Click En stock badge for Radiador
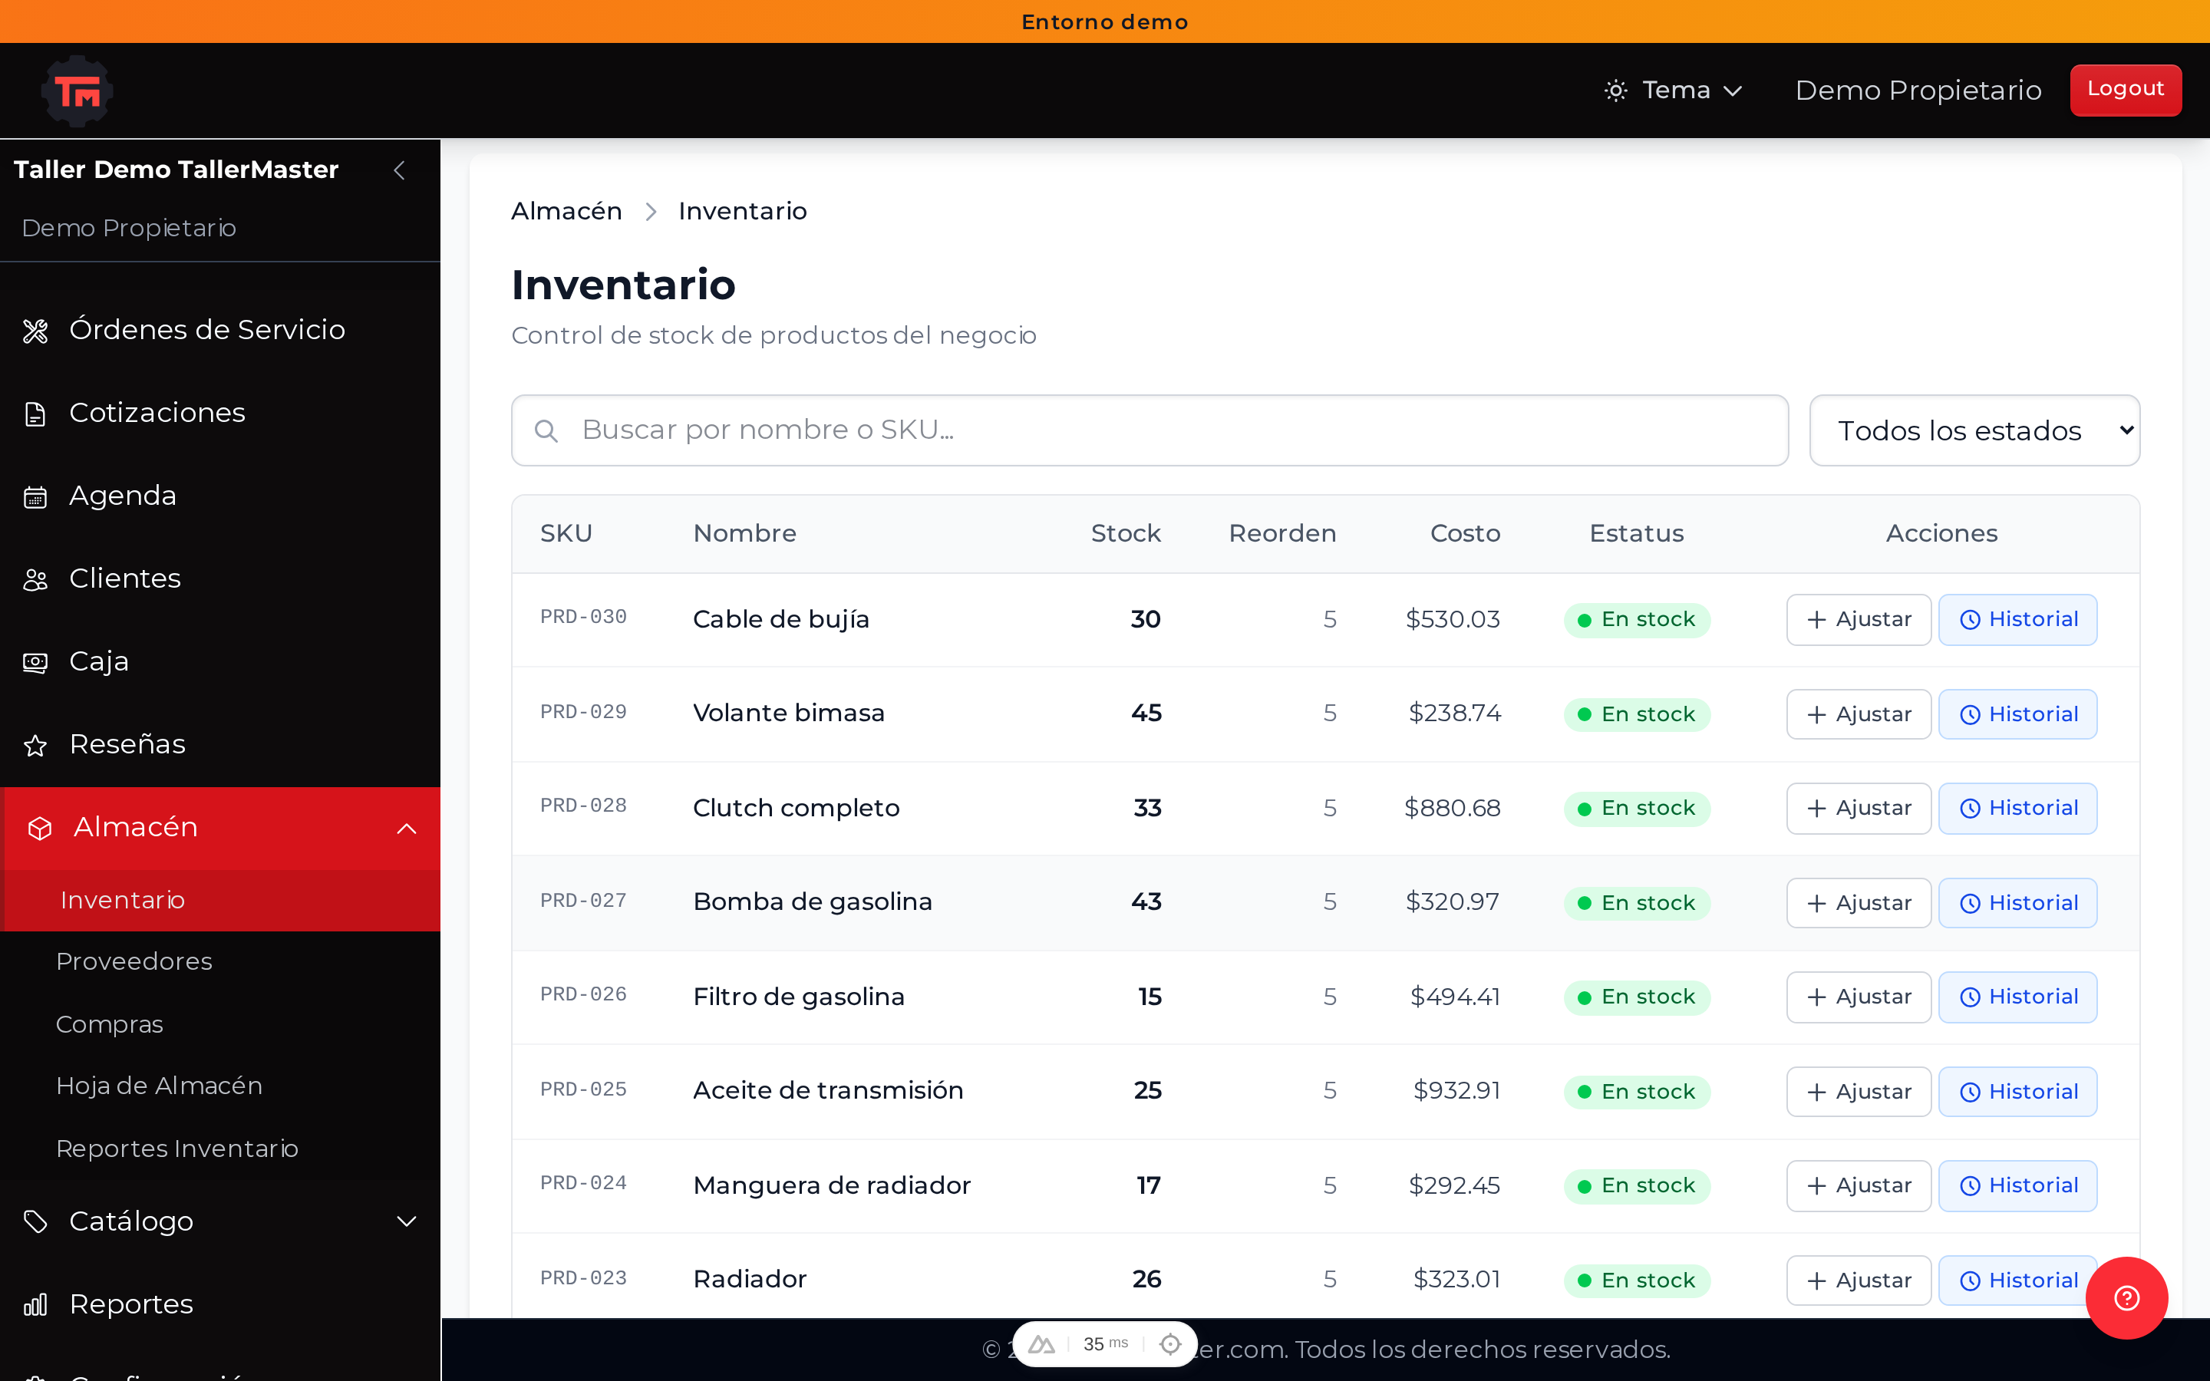The width and height of the screenshot is (2210, 1381). pos(1637,1280)
